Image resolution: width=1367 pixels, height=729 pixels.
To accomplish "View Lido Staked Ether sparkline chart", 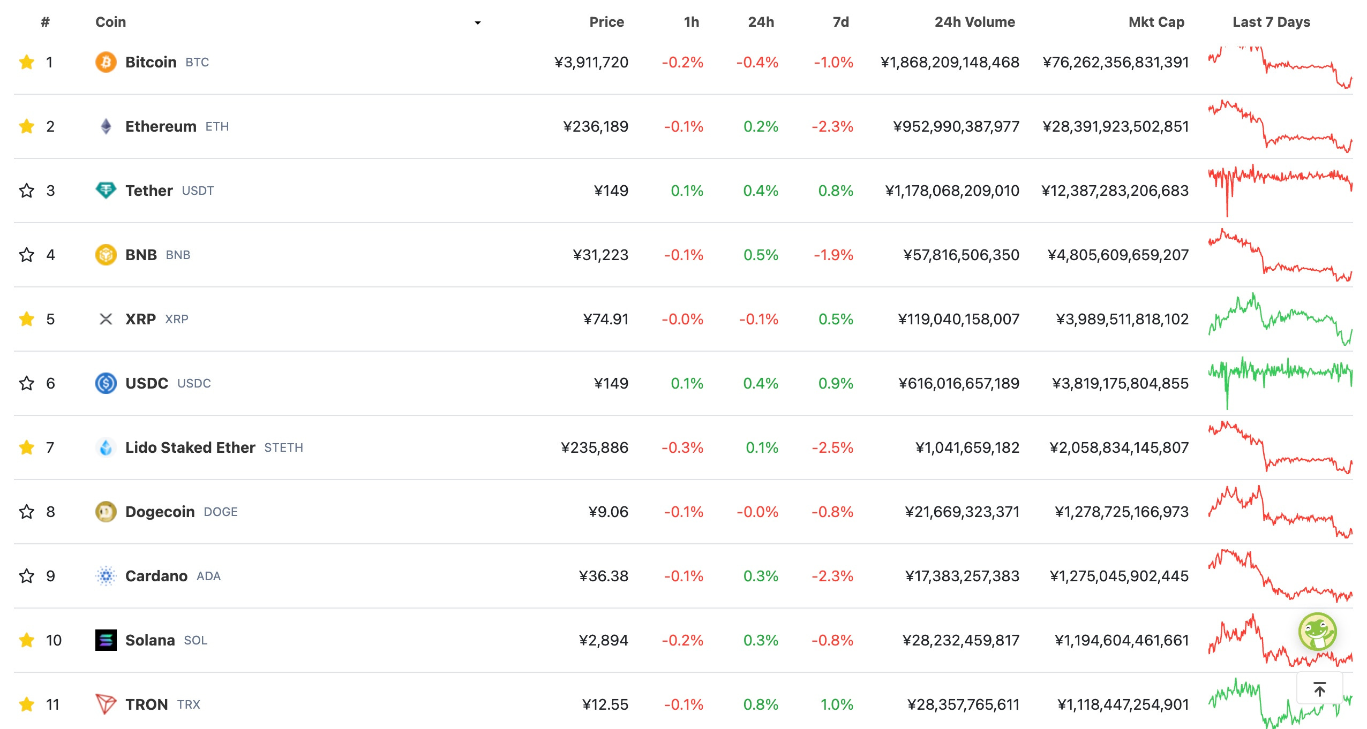I will click(x=1280, y=447).
